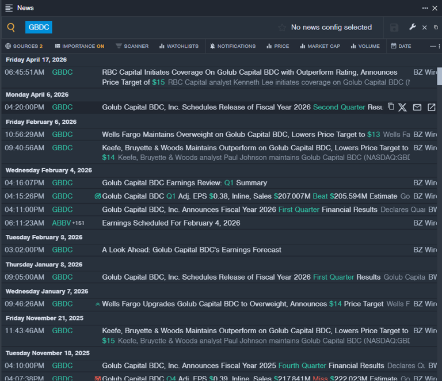
Task: Toggle the Scanner filter
Action: click(132, 46)
